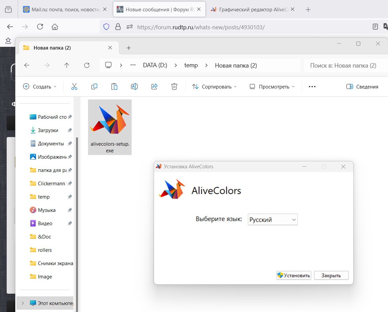Add a new Explorer tab with plus
The width and height of the screenshot is (388, 312).
(x=128, y=48)
